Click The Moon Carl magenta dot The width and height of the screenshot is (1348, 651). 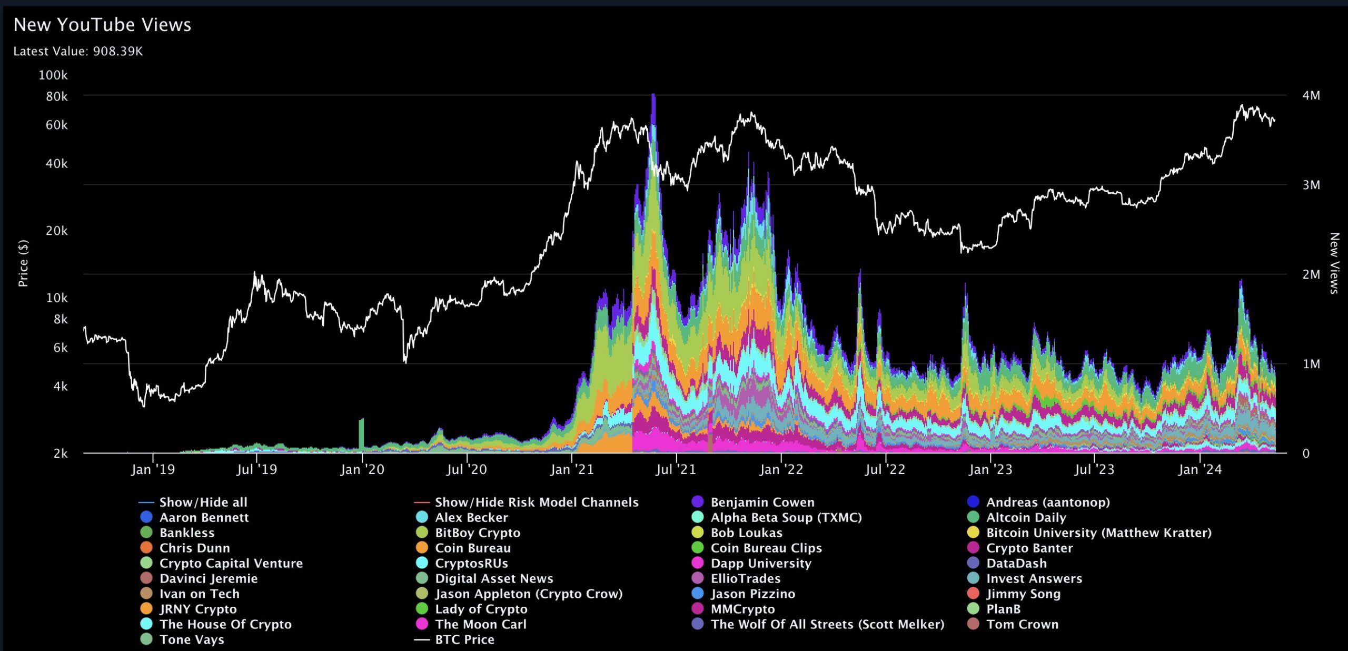pos(422,624)
